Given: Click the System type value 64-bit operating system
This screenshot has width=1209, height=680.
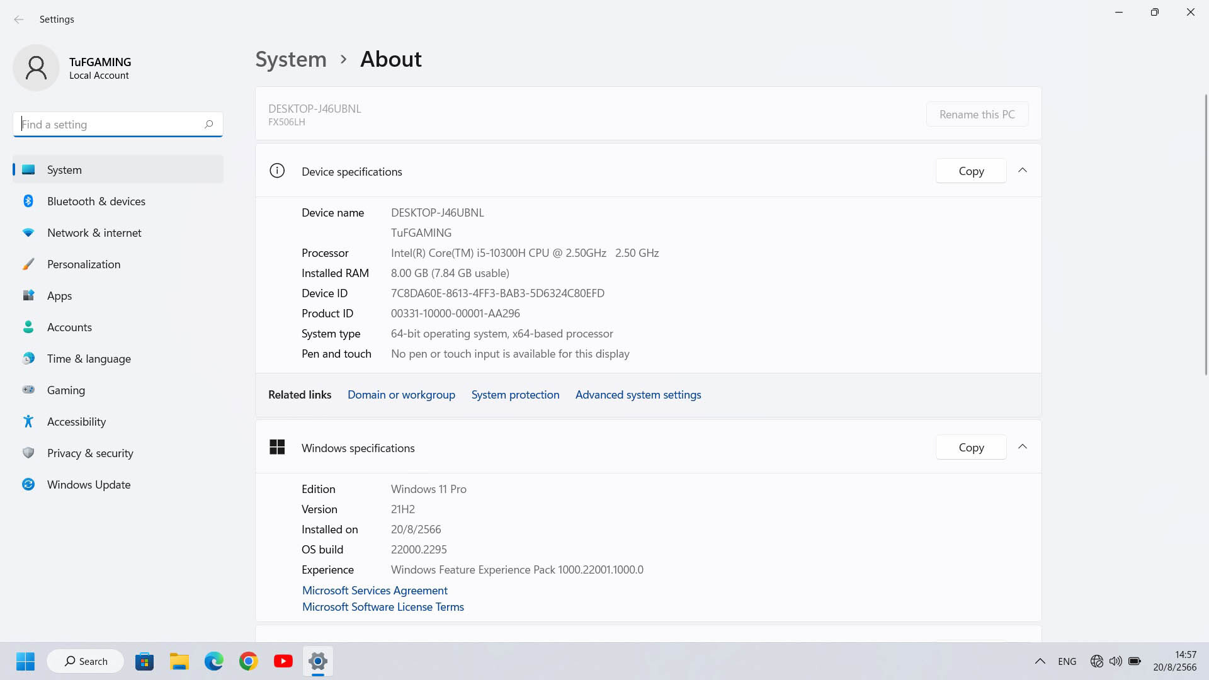Looking at the screenshot, I should point(502,334).
